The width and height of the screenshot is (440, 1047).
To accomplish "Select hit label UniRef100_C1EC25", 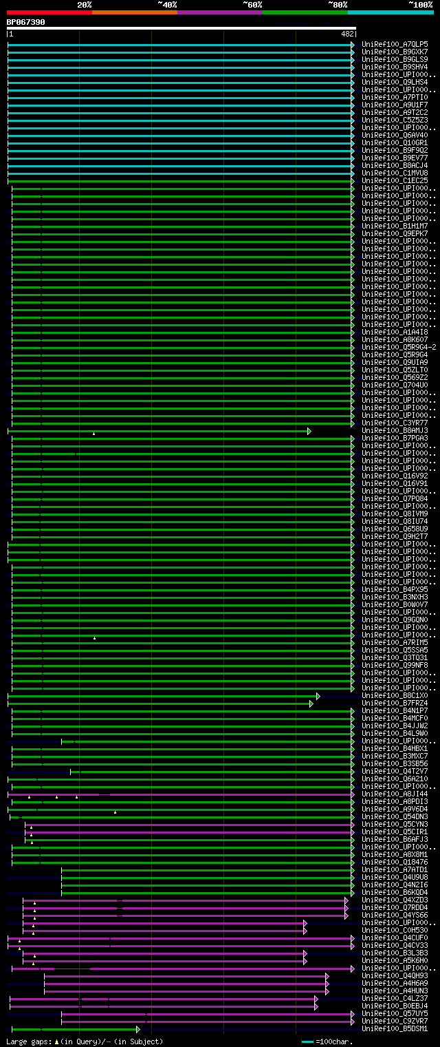I will click(395, 180).
